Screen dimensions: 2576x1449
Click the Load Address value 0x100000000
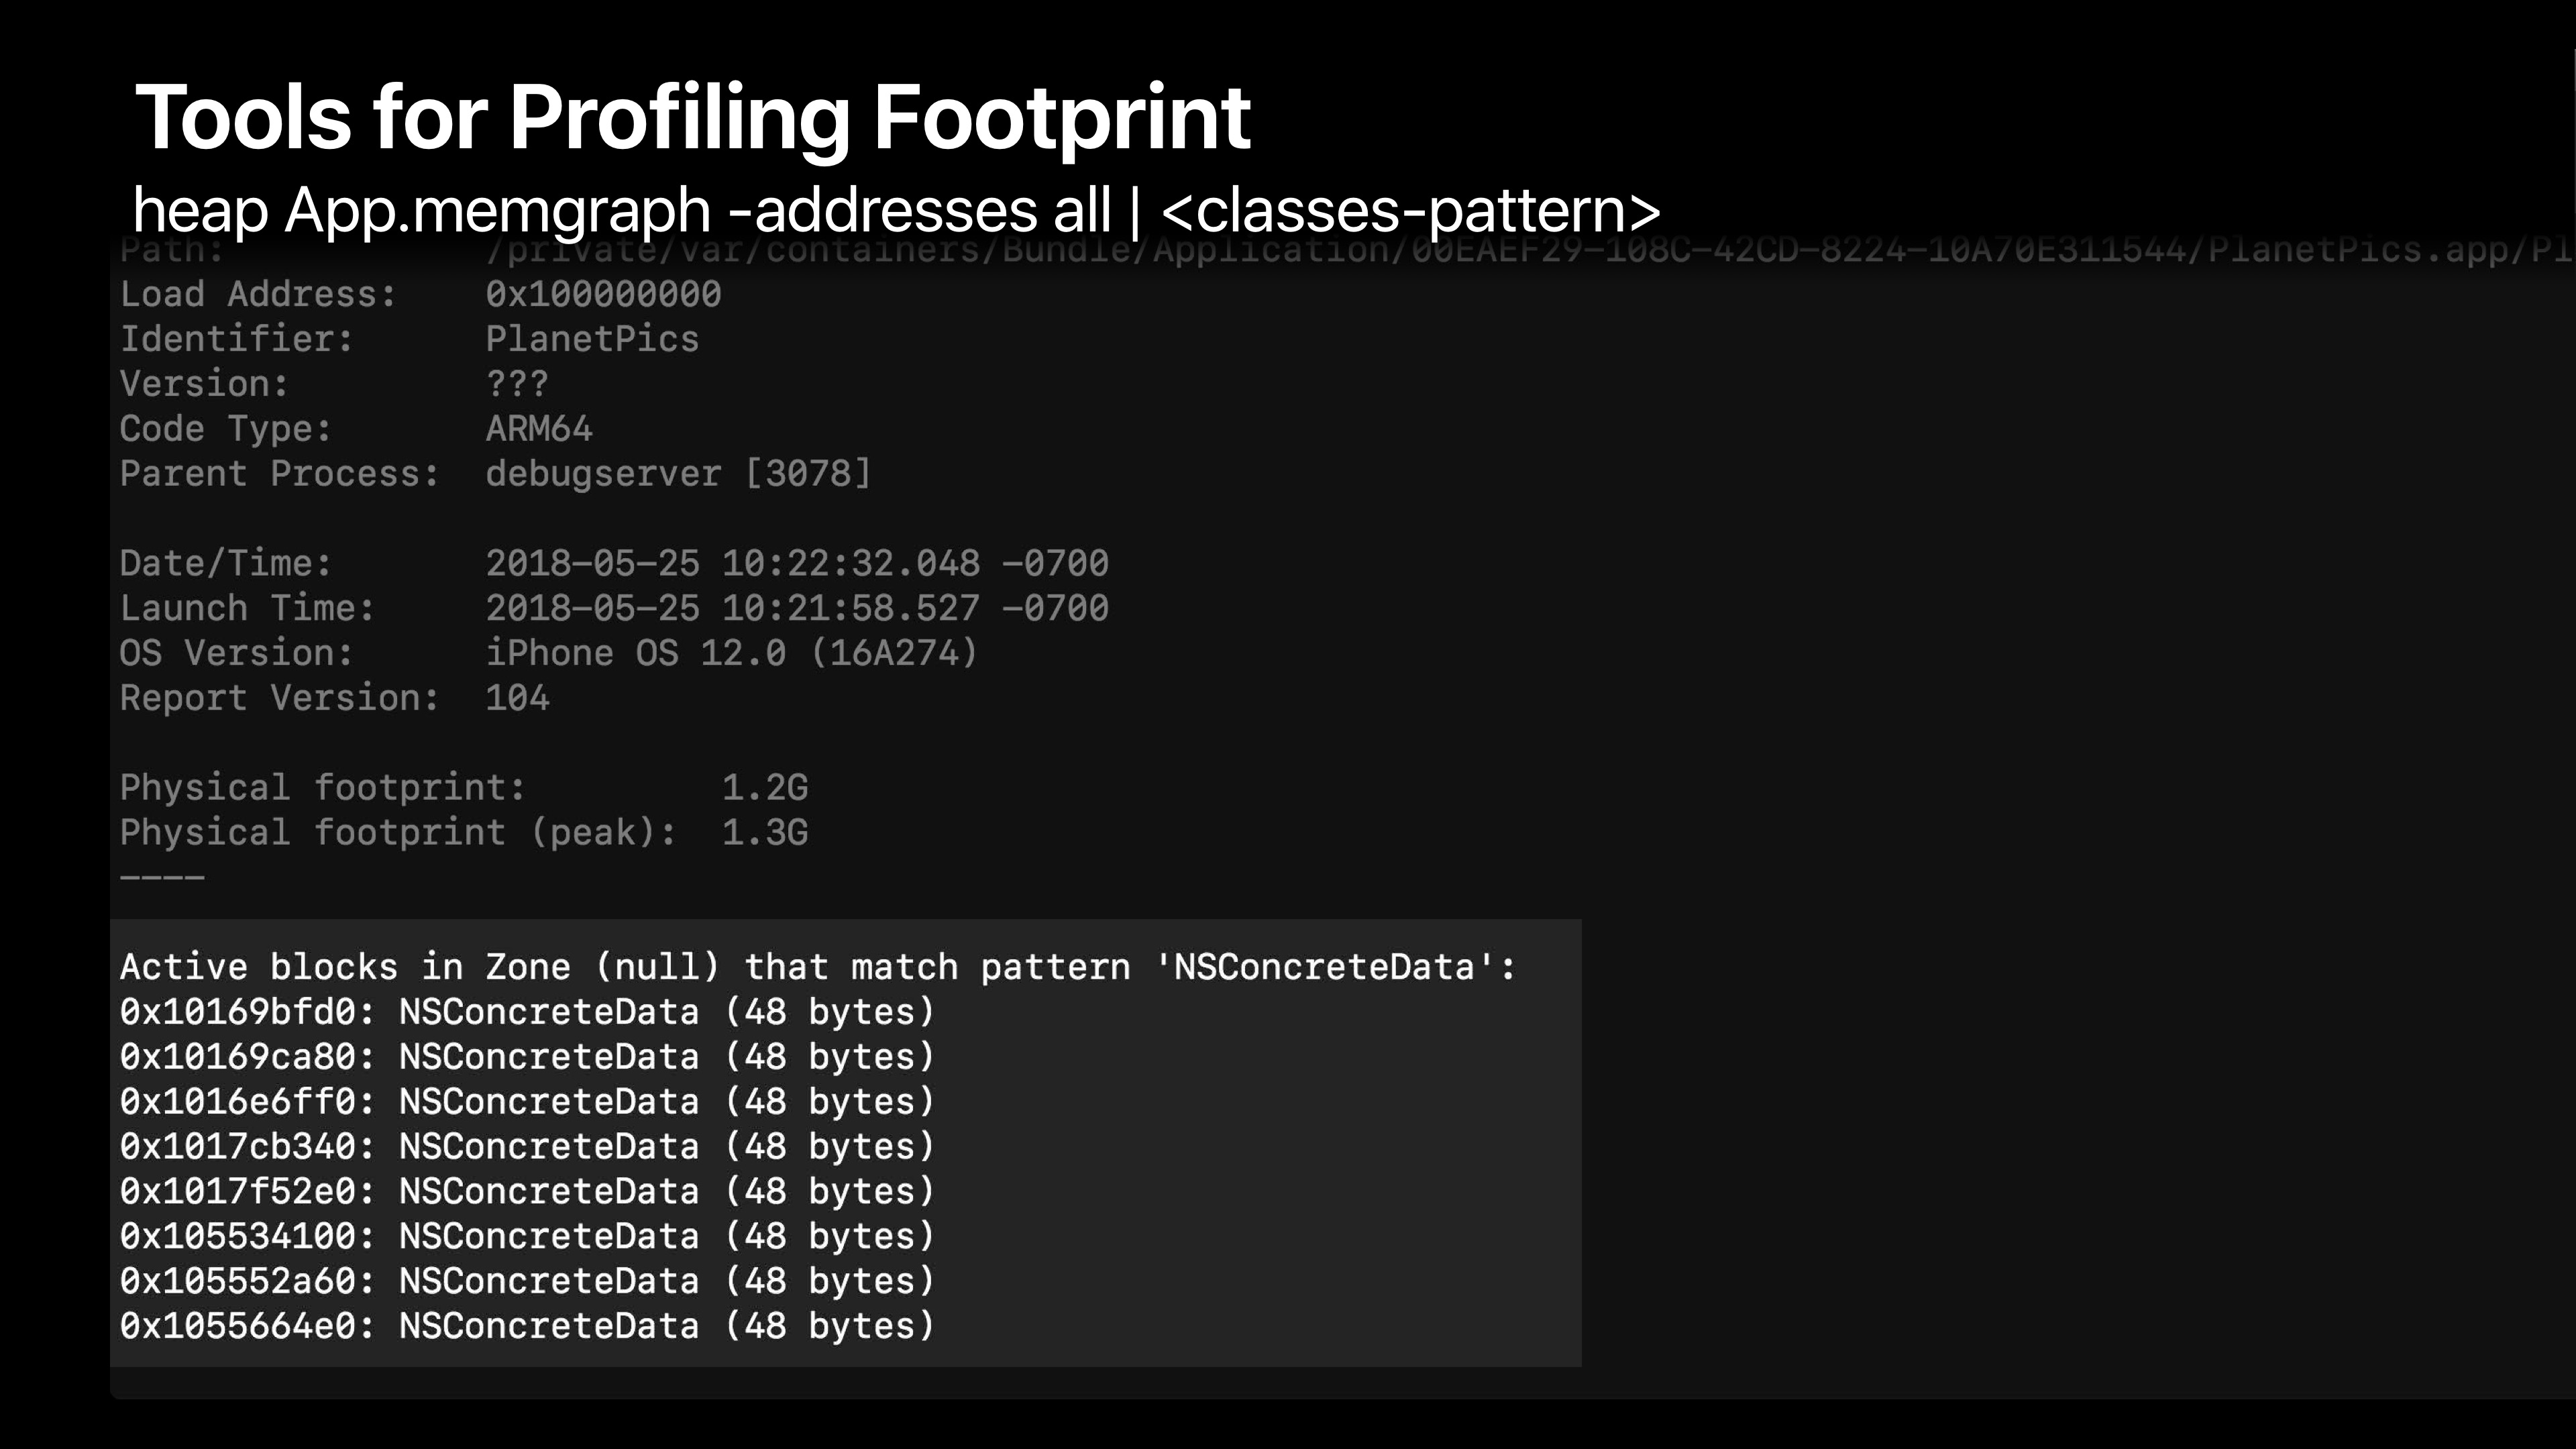603,294
